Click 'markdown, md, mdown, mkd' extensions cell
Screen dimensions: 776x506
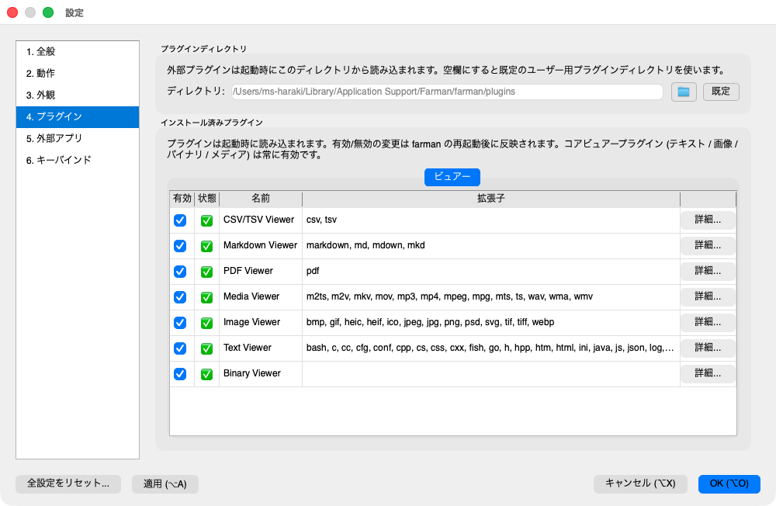click(x=491, y=246)
